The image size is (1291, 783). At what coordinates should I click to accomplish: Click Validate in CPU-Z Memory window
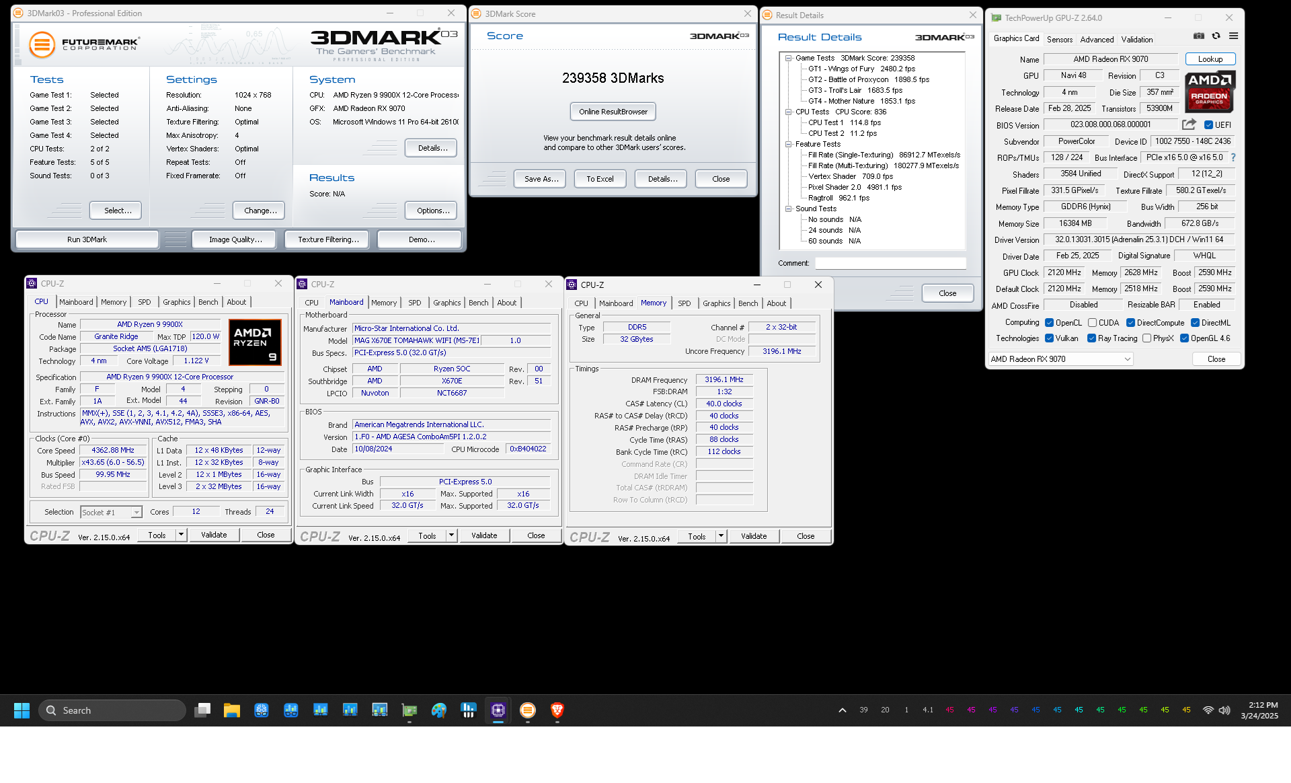click(754, 536)
